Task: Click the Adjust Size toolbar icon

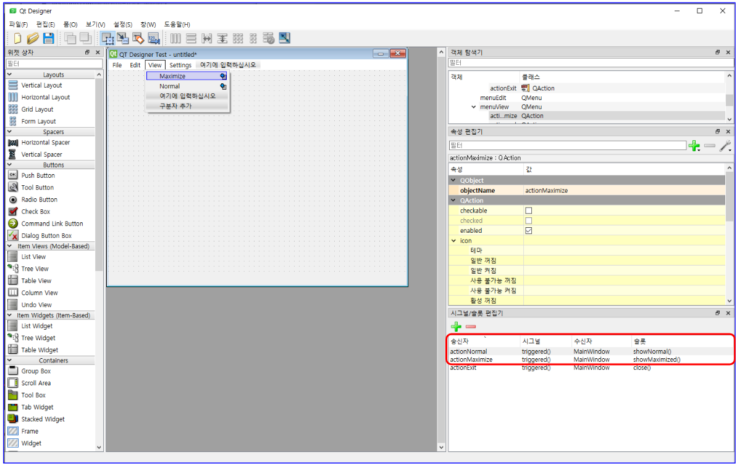Action: tap(284, 38)
